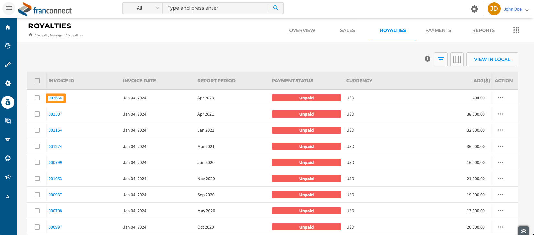Open the hamburger navigation menu
The width and height of the screenshot is (534, 235).
(x=9, y=8)
